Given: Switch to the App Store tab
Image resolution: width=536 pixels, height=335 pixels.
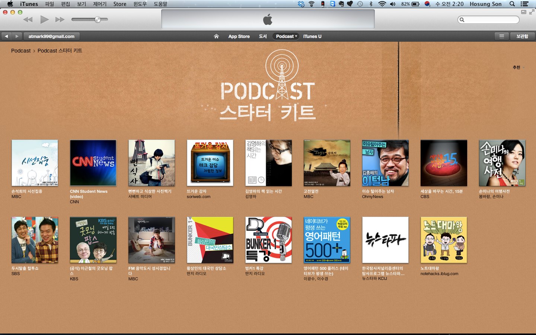Looking at the screenshot, I should coord(239,36).
